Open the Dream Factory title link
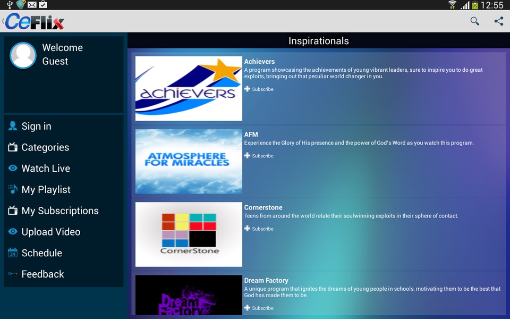This screenshot has width=510, height=319. pyautogui.click(x=266, y=280)
